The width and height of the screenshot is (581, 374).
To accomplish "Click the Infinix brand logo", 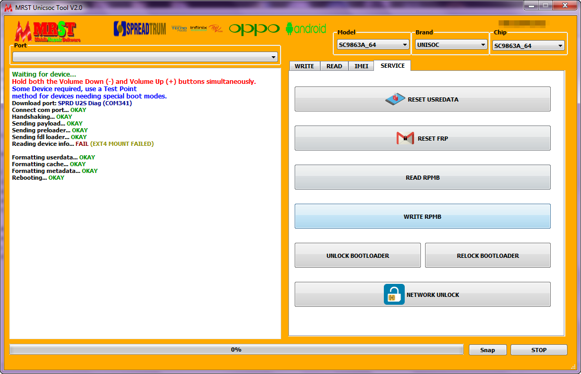I will click(x=199, y=28).
